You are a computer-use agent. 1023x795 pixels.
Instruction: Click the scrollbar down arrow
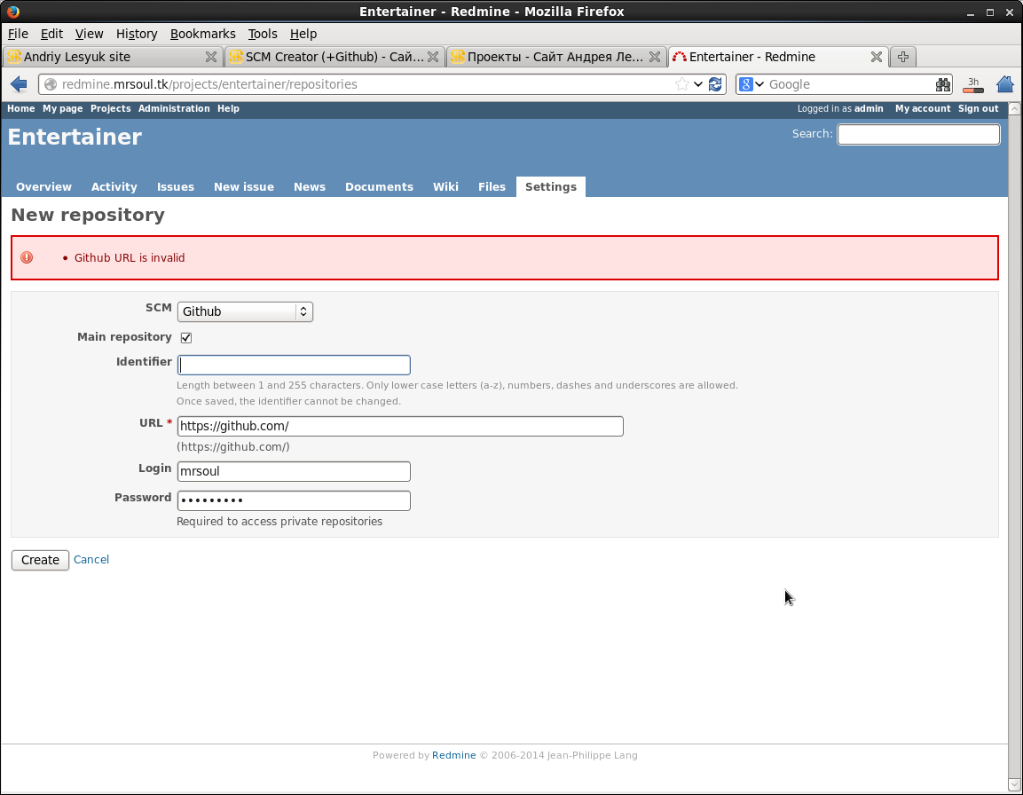tap(1014, 784)
